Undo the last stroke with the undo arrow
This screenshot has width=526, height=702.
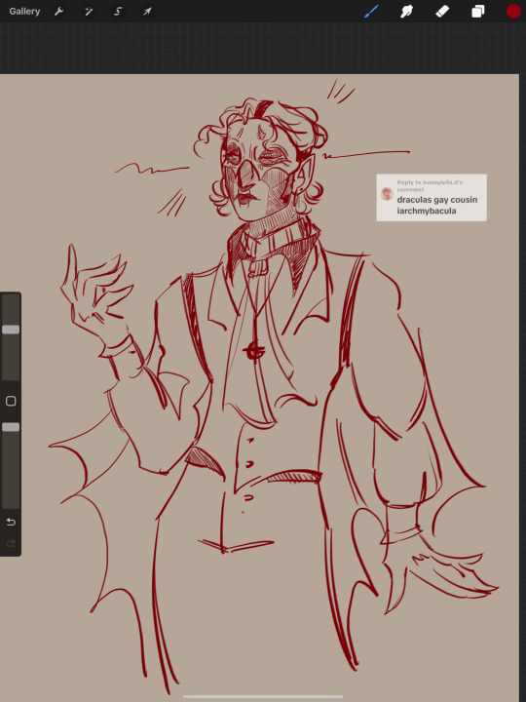click(x=11, y=522)
